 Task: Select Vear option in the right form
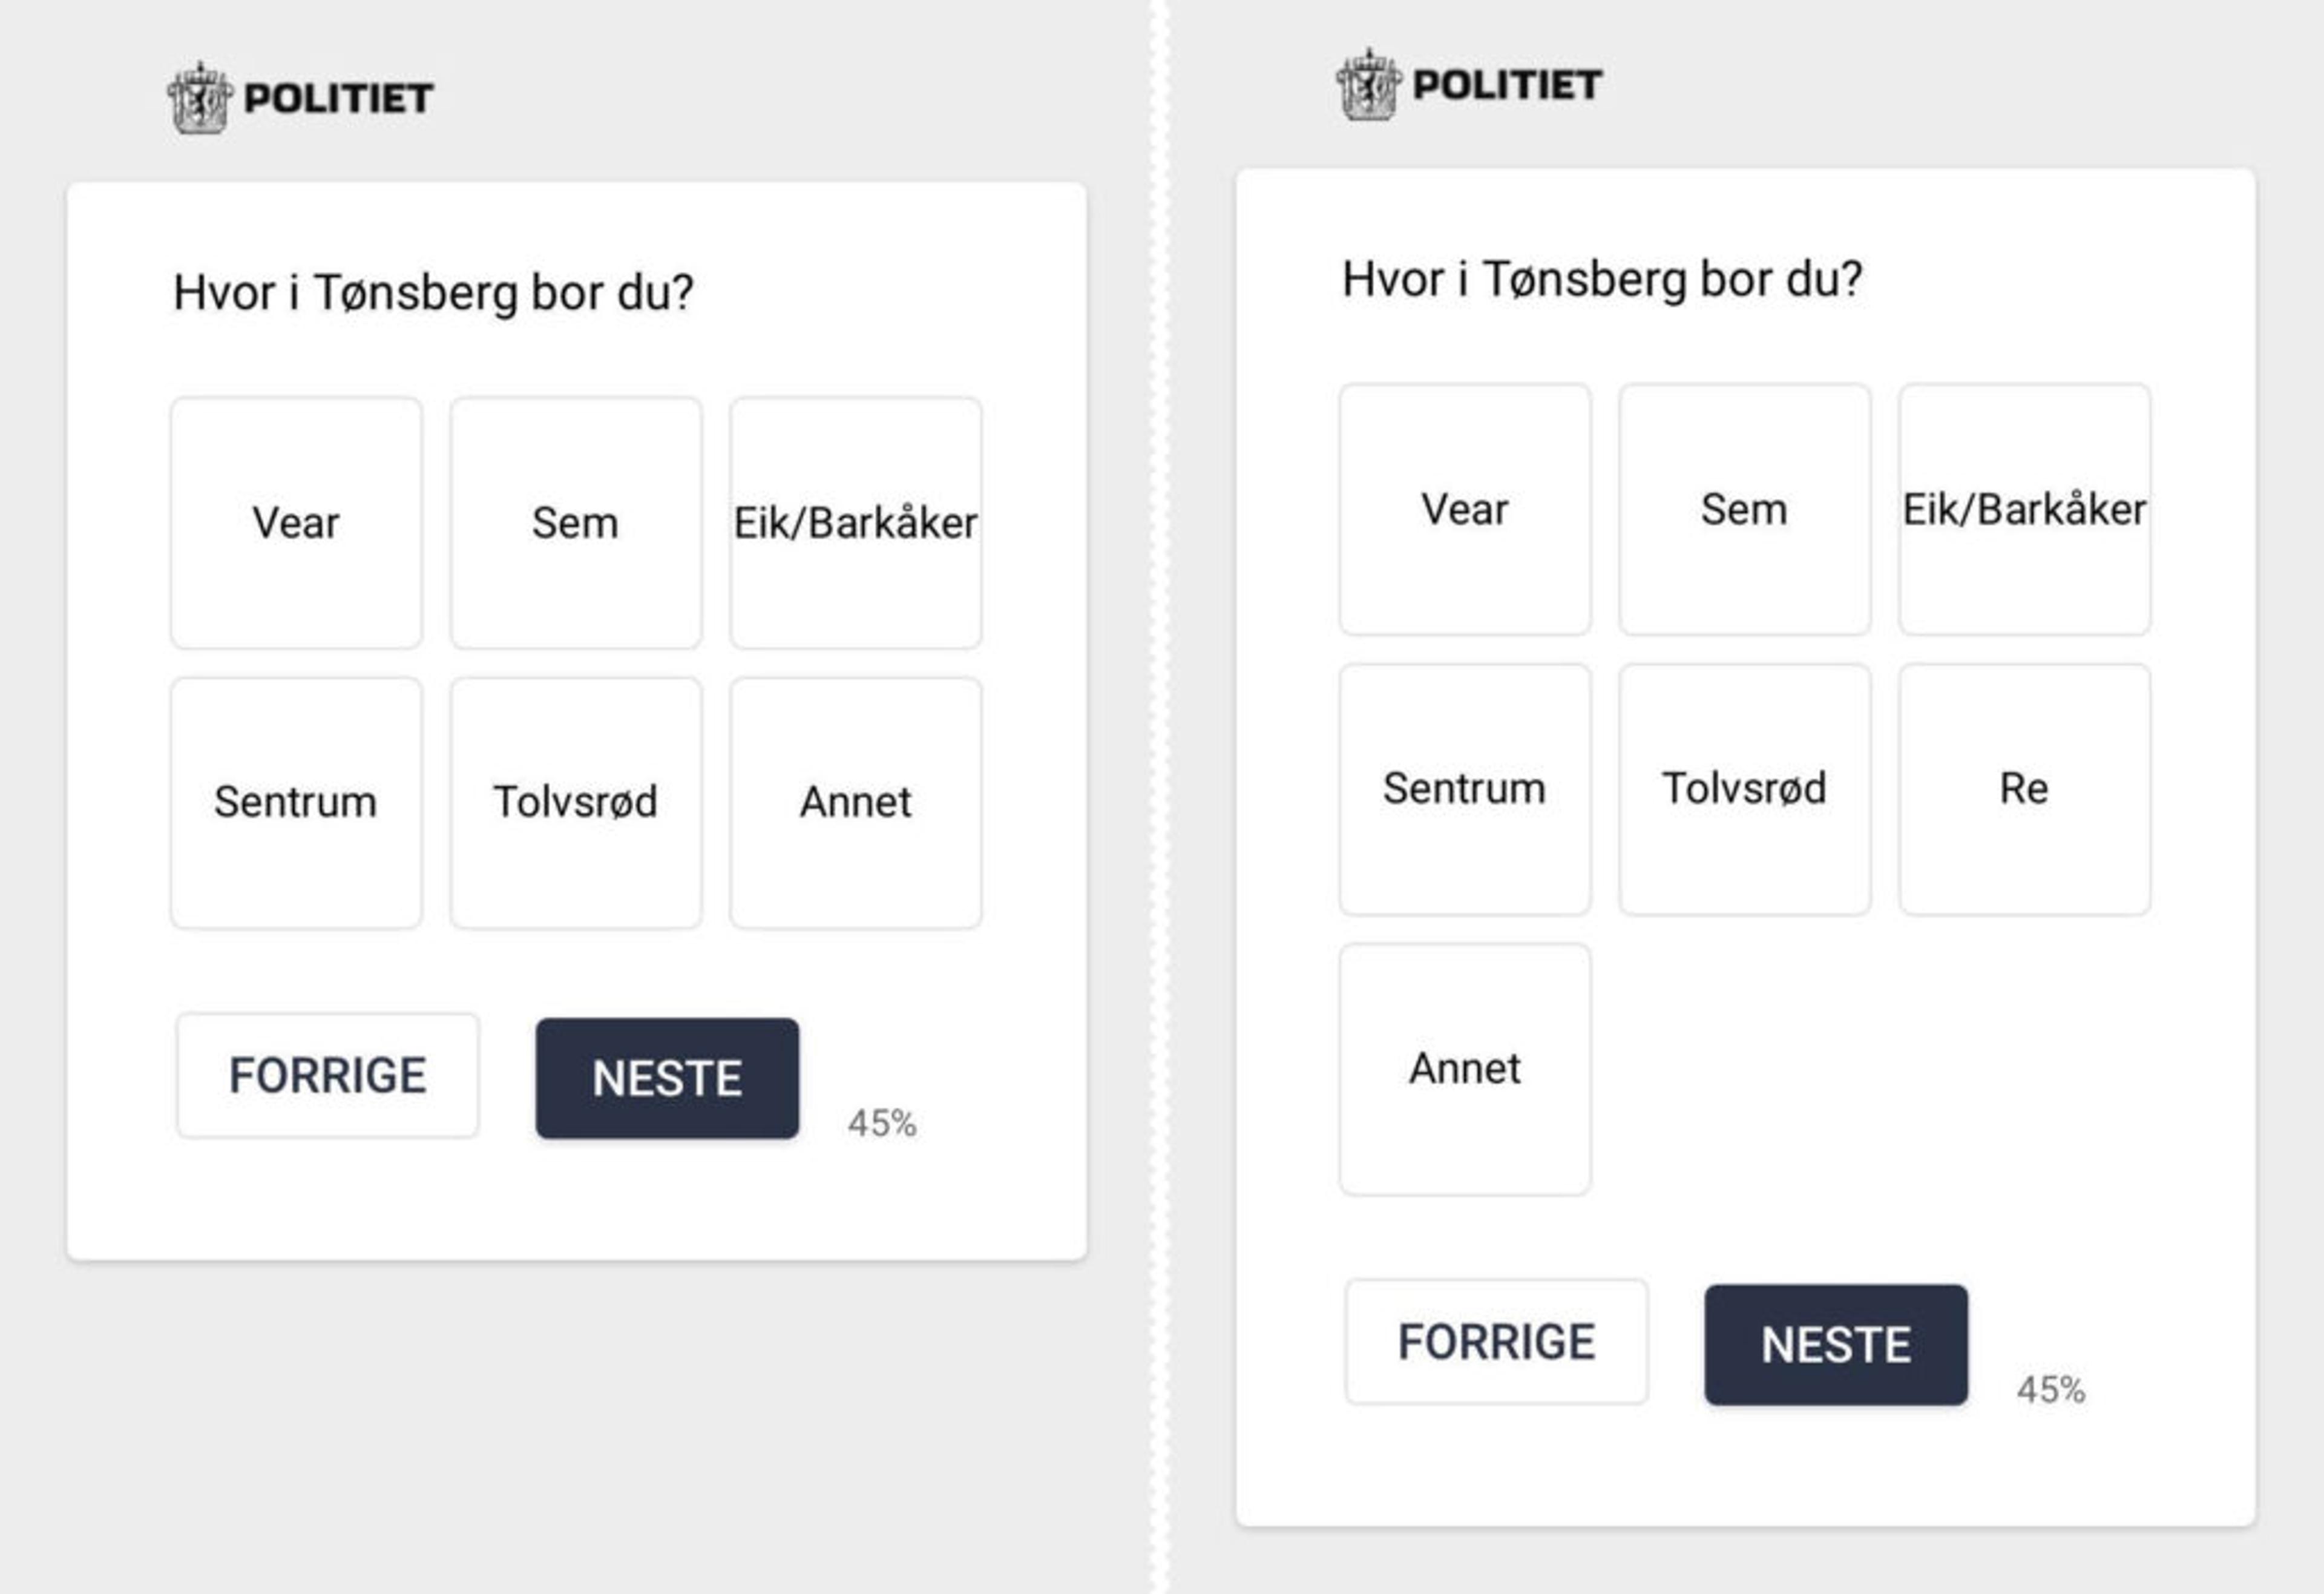1465,510
